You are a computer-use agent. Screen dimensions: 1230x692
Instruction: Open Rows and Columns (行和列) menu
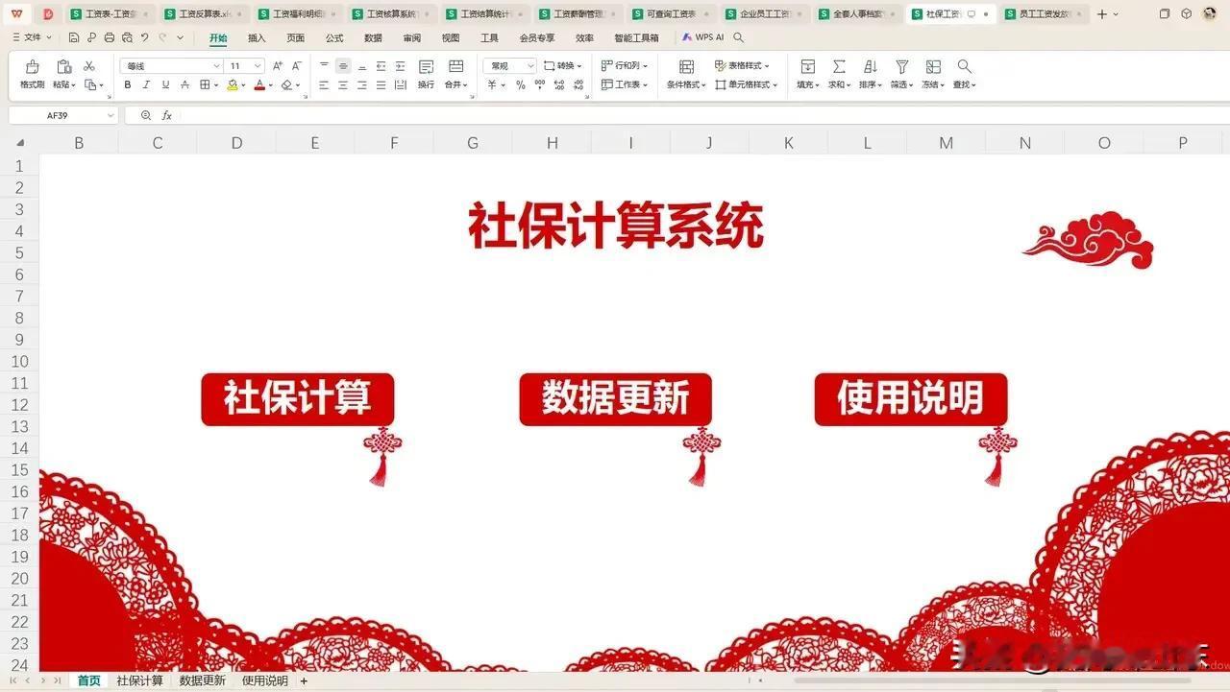click(625, 66)
